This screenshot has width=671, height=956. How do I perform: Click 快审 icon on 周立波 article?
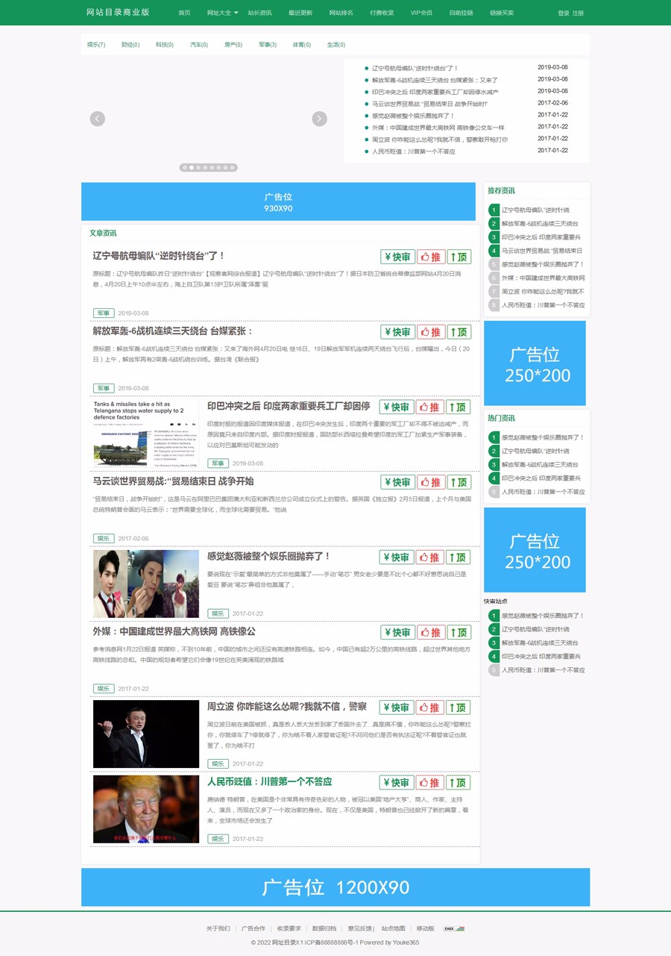[x=397, y=707]
